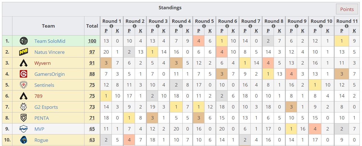
Task: Open the Wyvern team link
Action: pyautogui.click(x=42, y=63)
